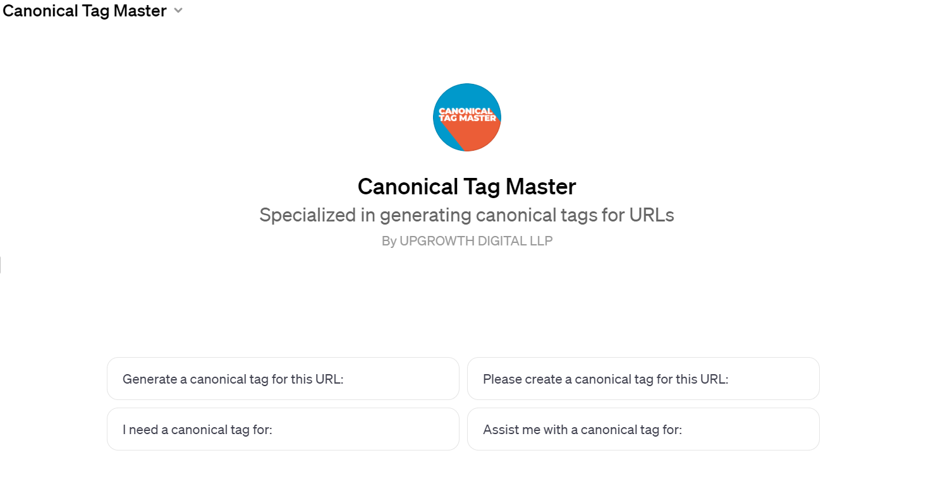Start a chat with the Generate canonical tag card
This screenshot has width=938, height=477.
[283, 379]
